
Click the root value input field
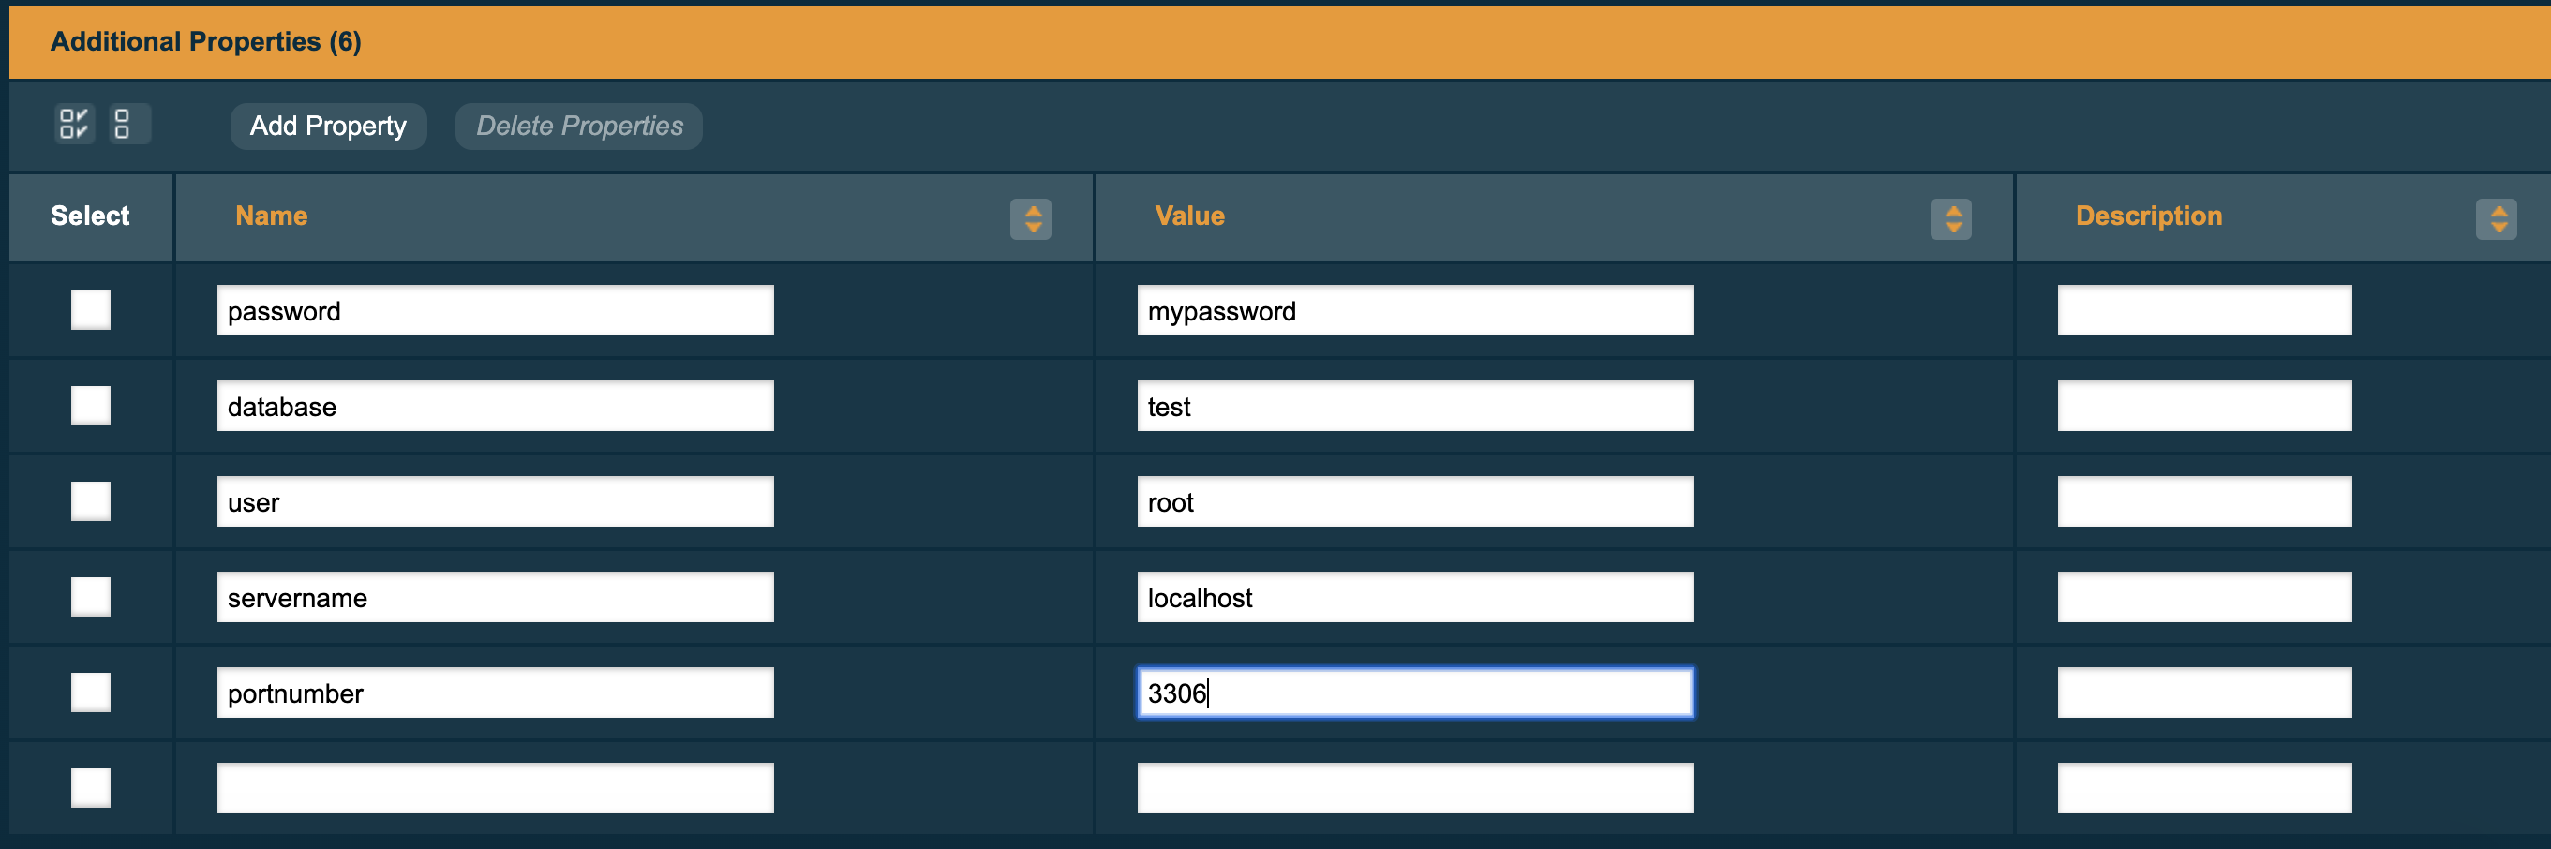pyautogui.click(x=1414, y=502)
